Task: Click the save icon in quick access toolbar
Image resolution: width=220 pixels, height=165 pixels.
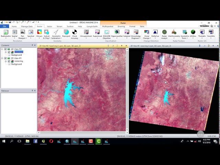Action: coord(10,22)
